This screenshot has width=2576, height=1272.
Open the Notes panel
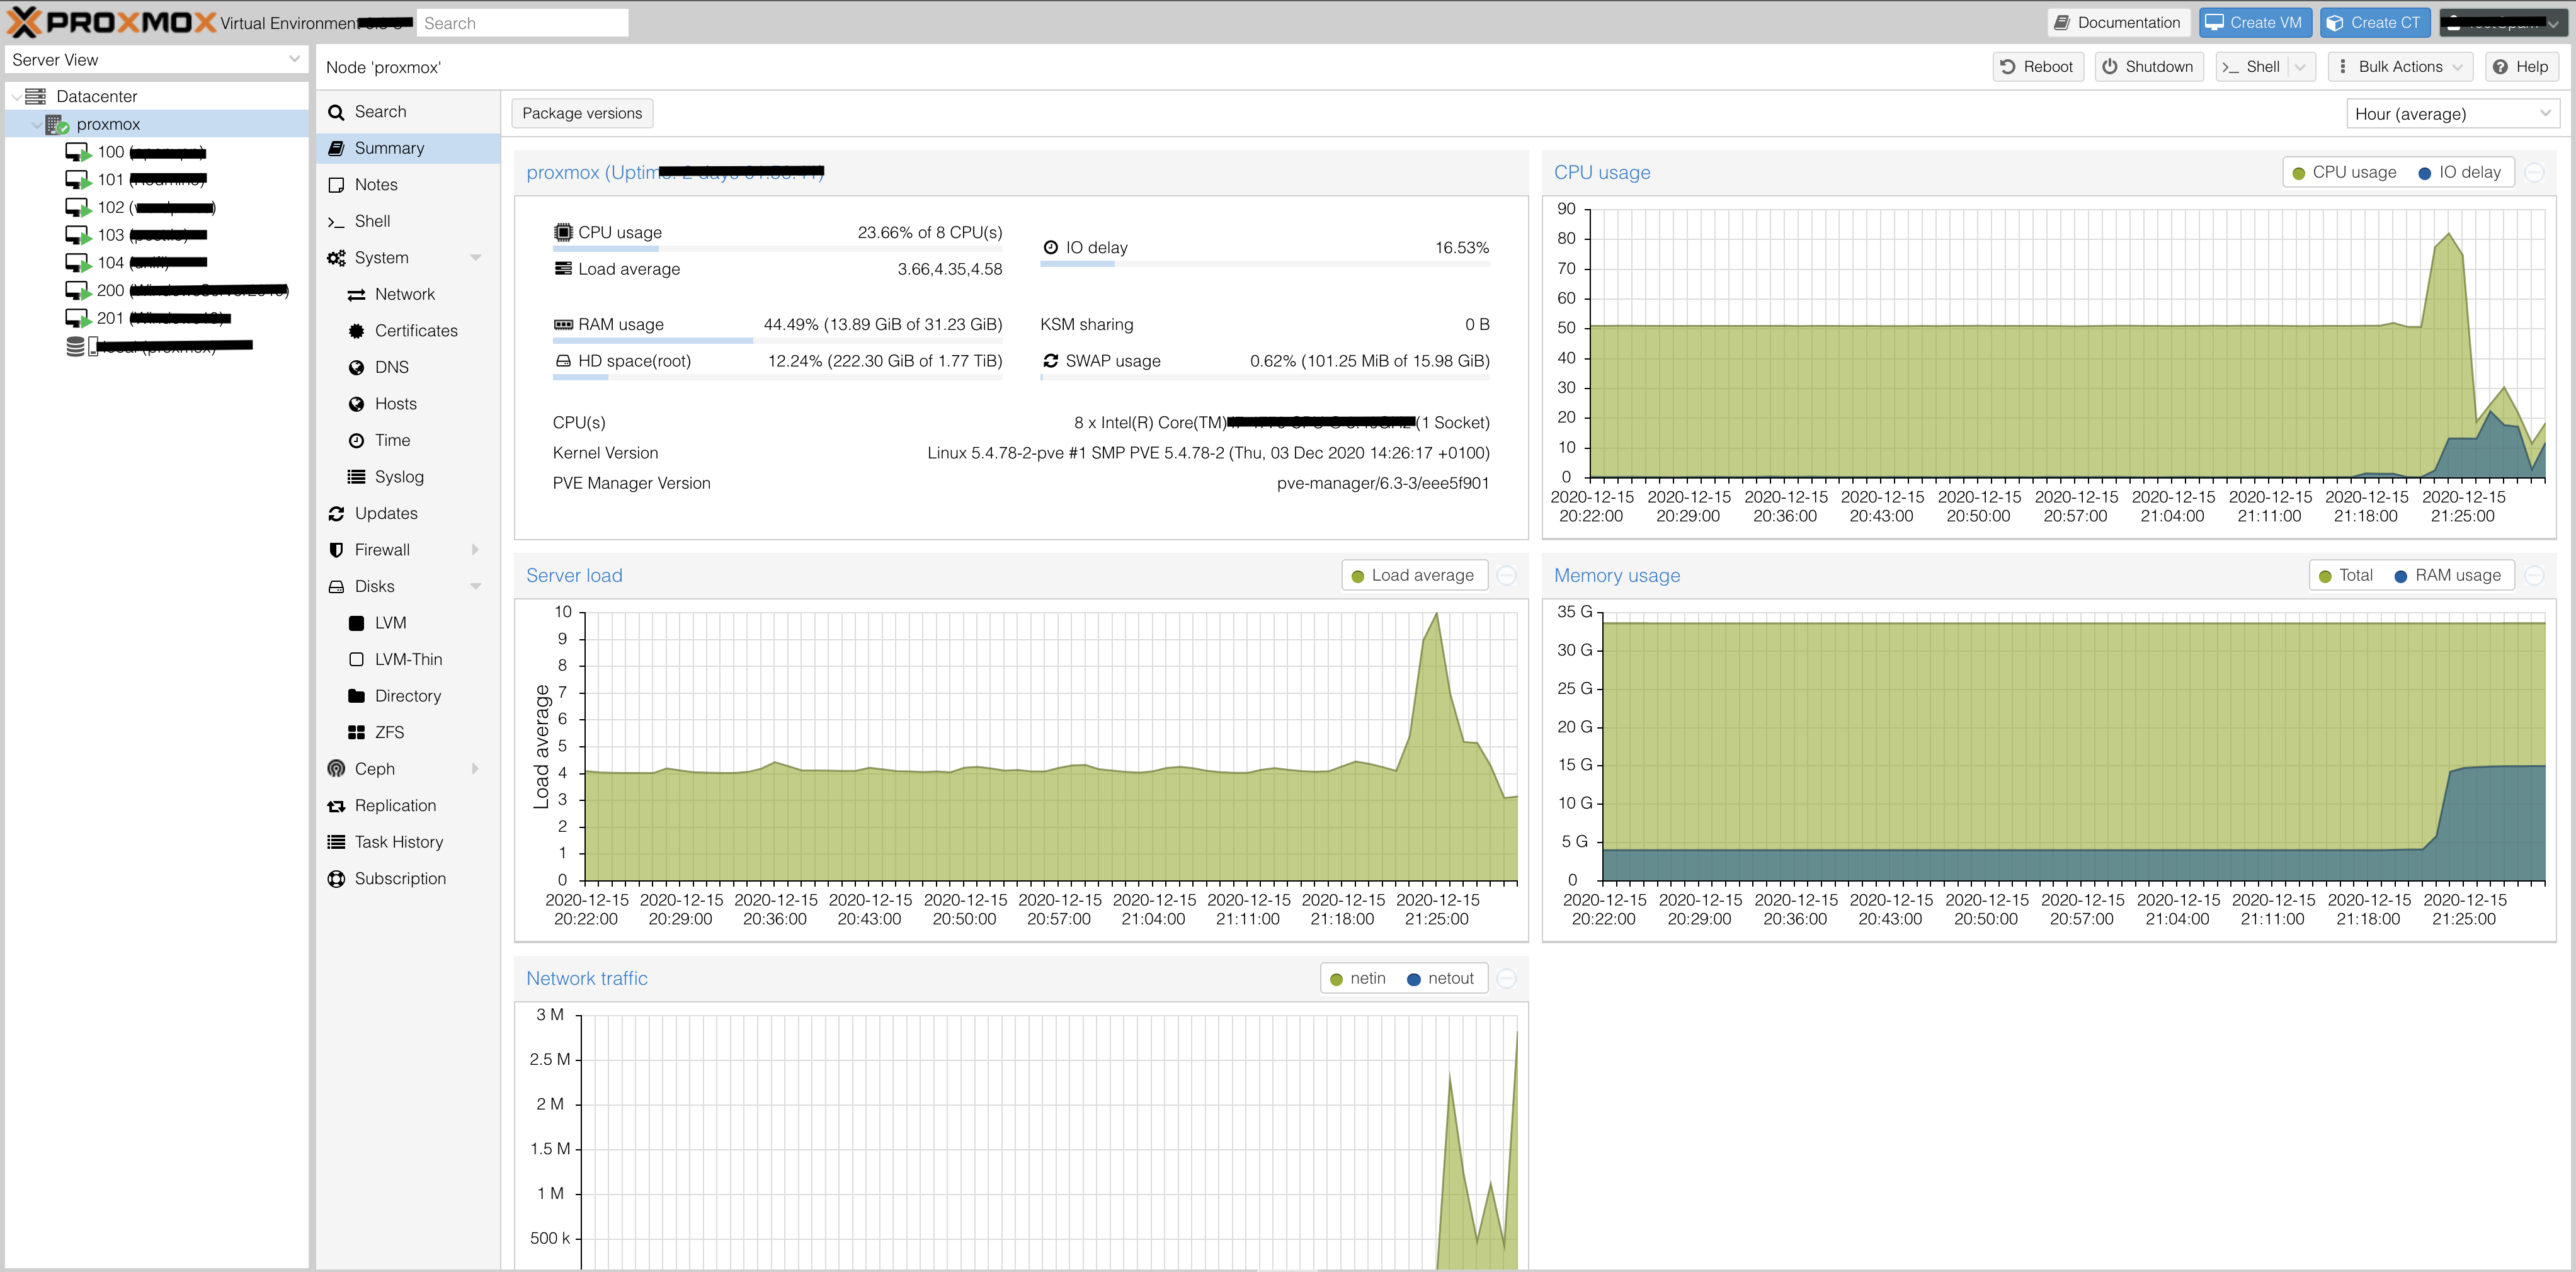pyautogui.click(x=408, y=185)
